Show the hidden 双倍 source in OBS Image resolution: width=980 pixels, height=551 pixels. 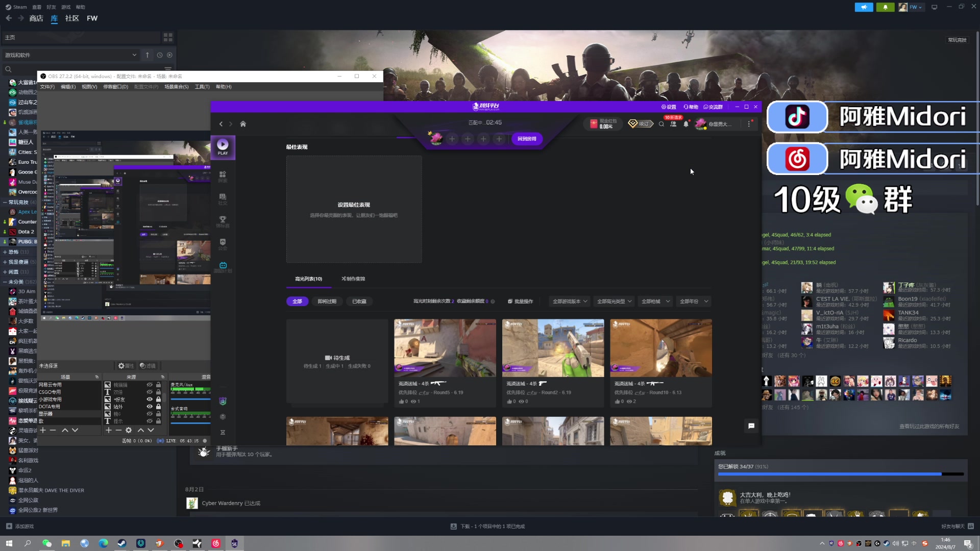(150, 392)
